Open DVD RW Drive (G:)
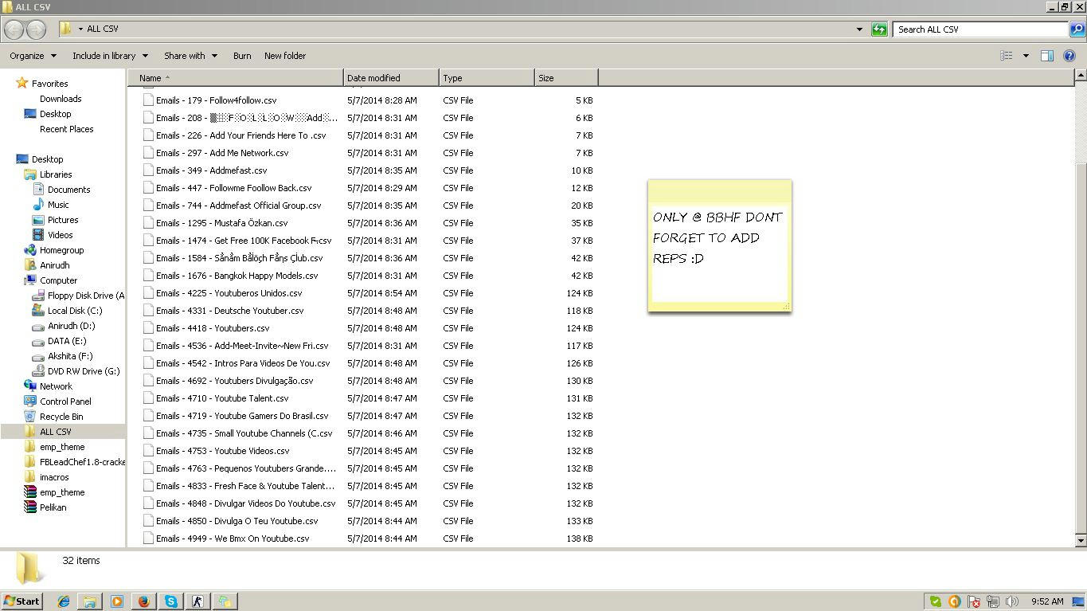This screenshot has width=1087, height=611. [84, 371]
